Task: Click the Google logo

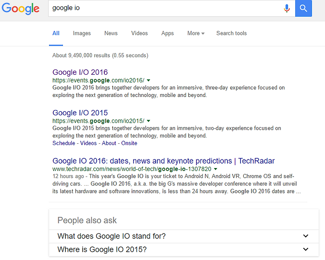Action: pos(20,9)
